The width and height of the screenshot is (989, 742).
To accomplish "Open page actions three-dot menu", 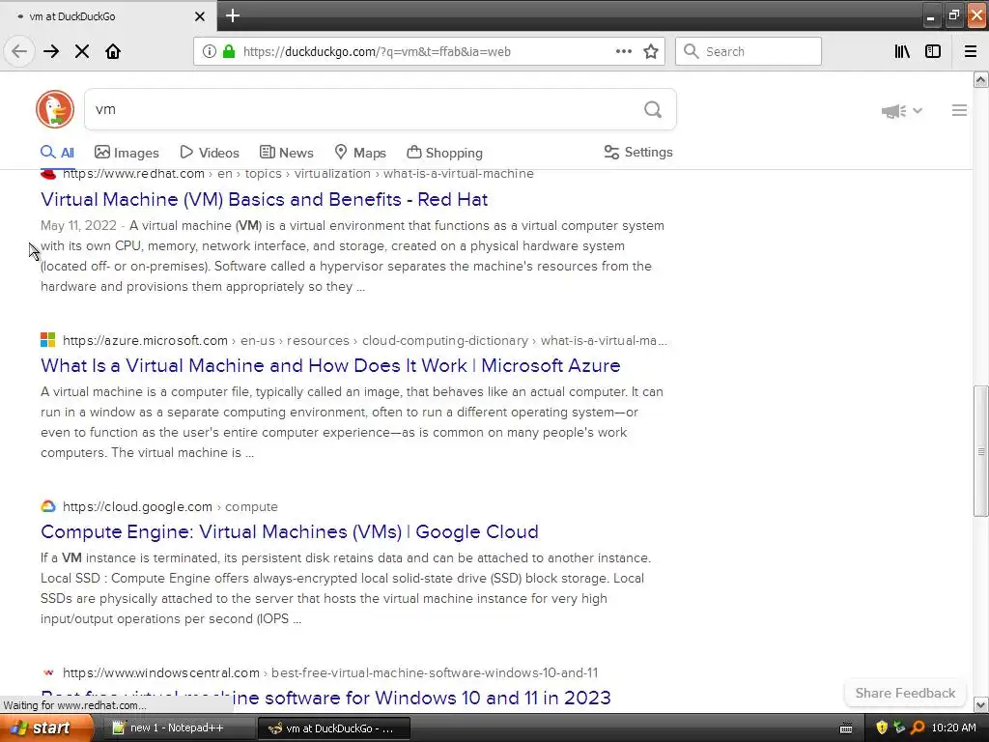I will point(624,51).
